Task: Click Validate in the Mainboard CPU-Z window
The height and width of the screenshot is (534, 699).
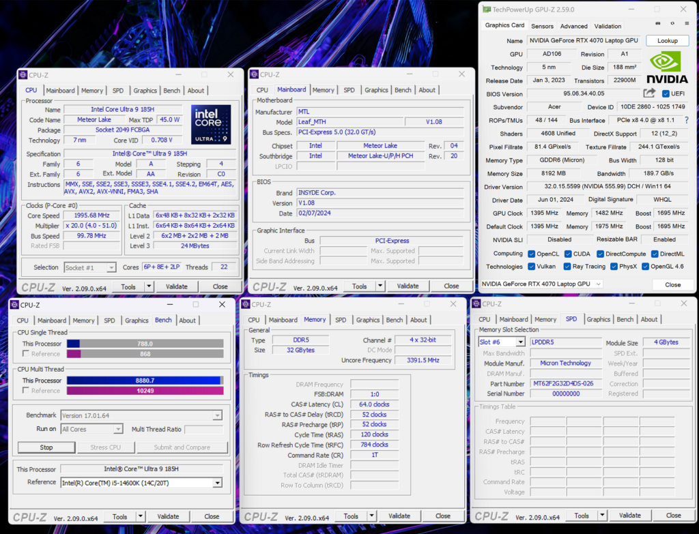Action: [408, 286]
